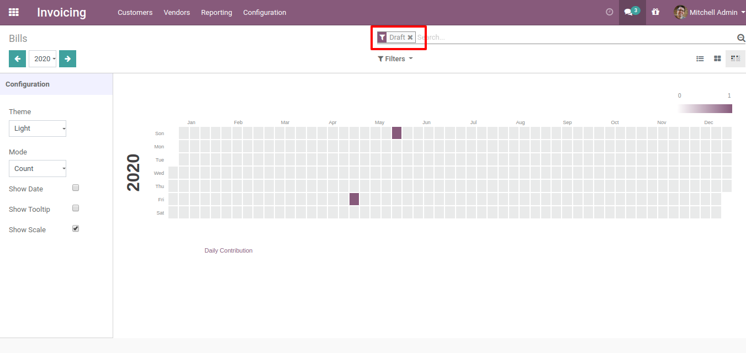The width and height of the screenshot is (746, 353).
Task: Click the search magnifier icon
Action: click(x=741, y=38)
